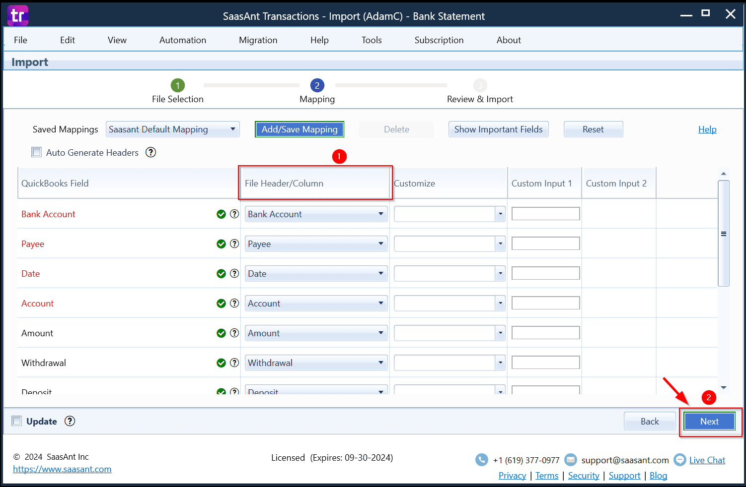The width and height of the screenshot is (746, 487).
Task: Open the Terms link
Action: [x=547, y=476]
